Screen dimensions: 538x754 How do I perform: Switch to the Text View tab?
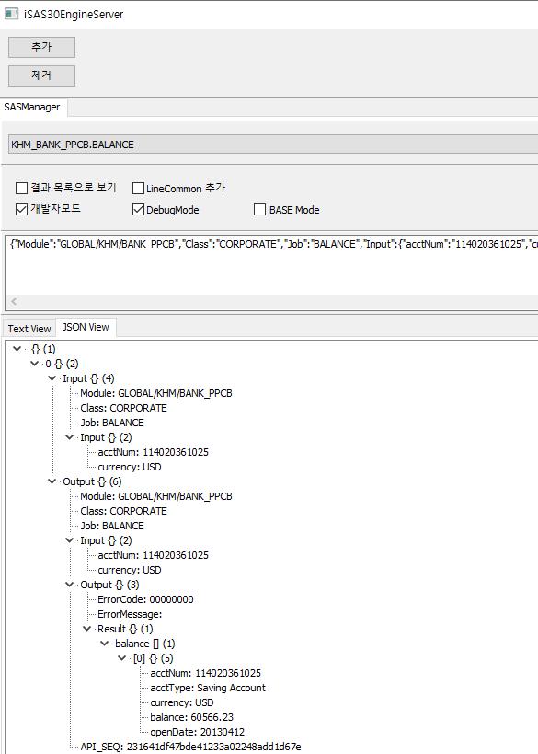coord(29,329)
